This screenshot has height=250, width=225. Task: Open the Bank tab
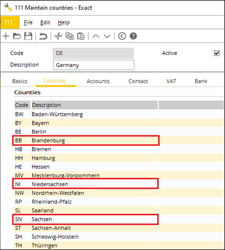tap(201, 81)
